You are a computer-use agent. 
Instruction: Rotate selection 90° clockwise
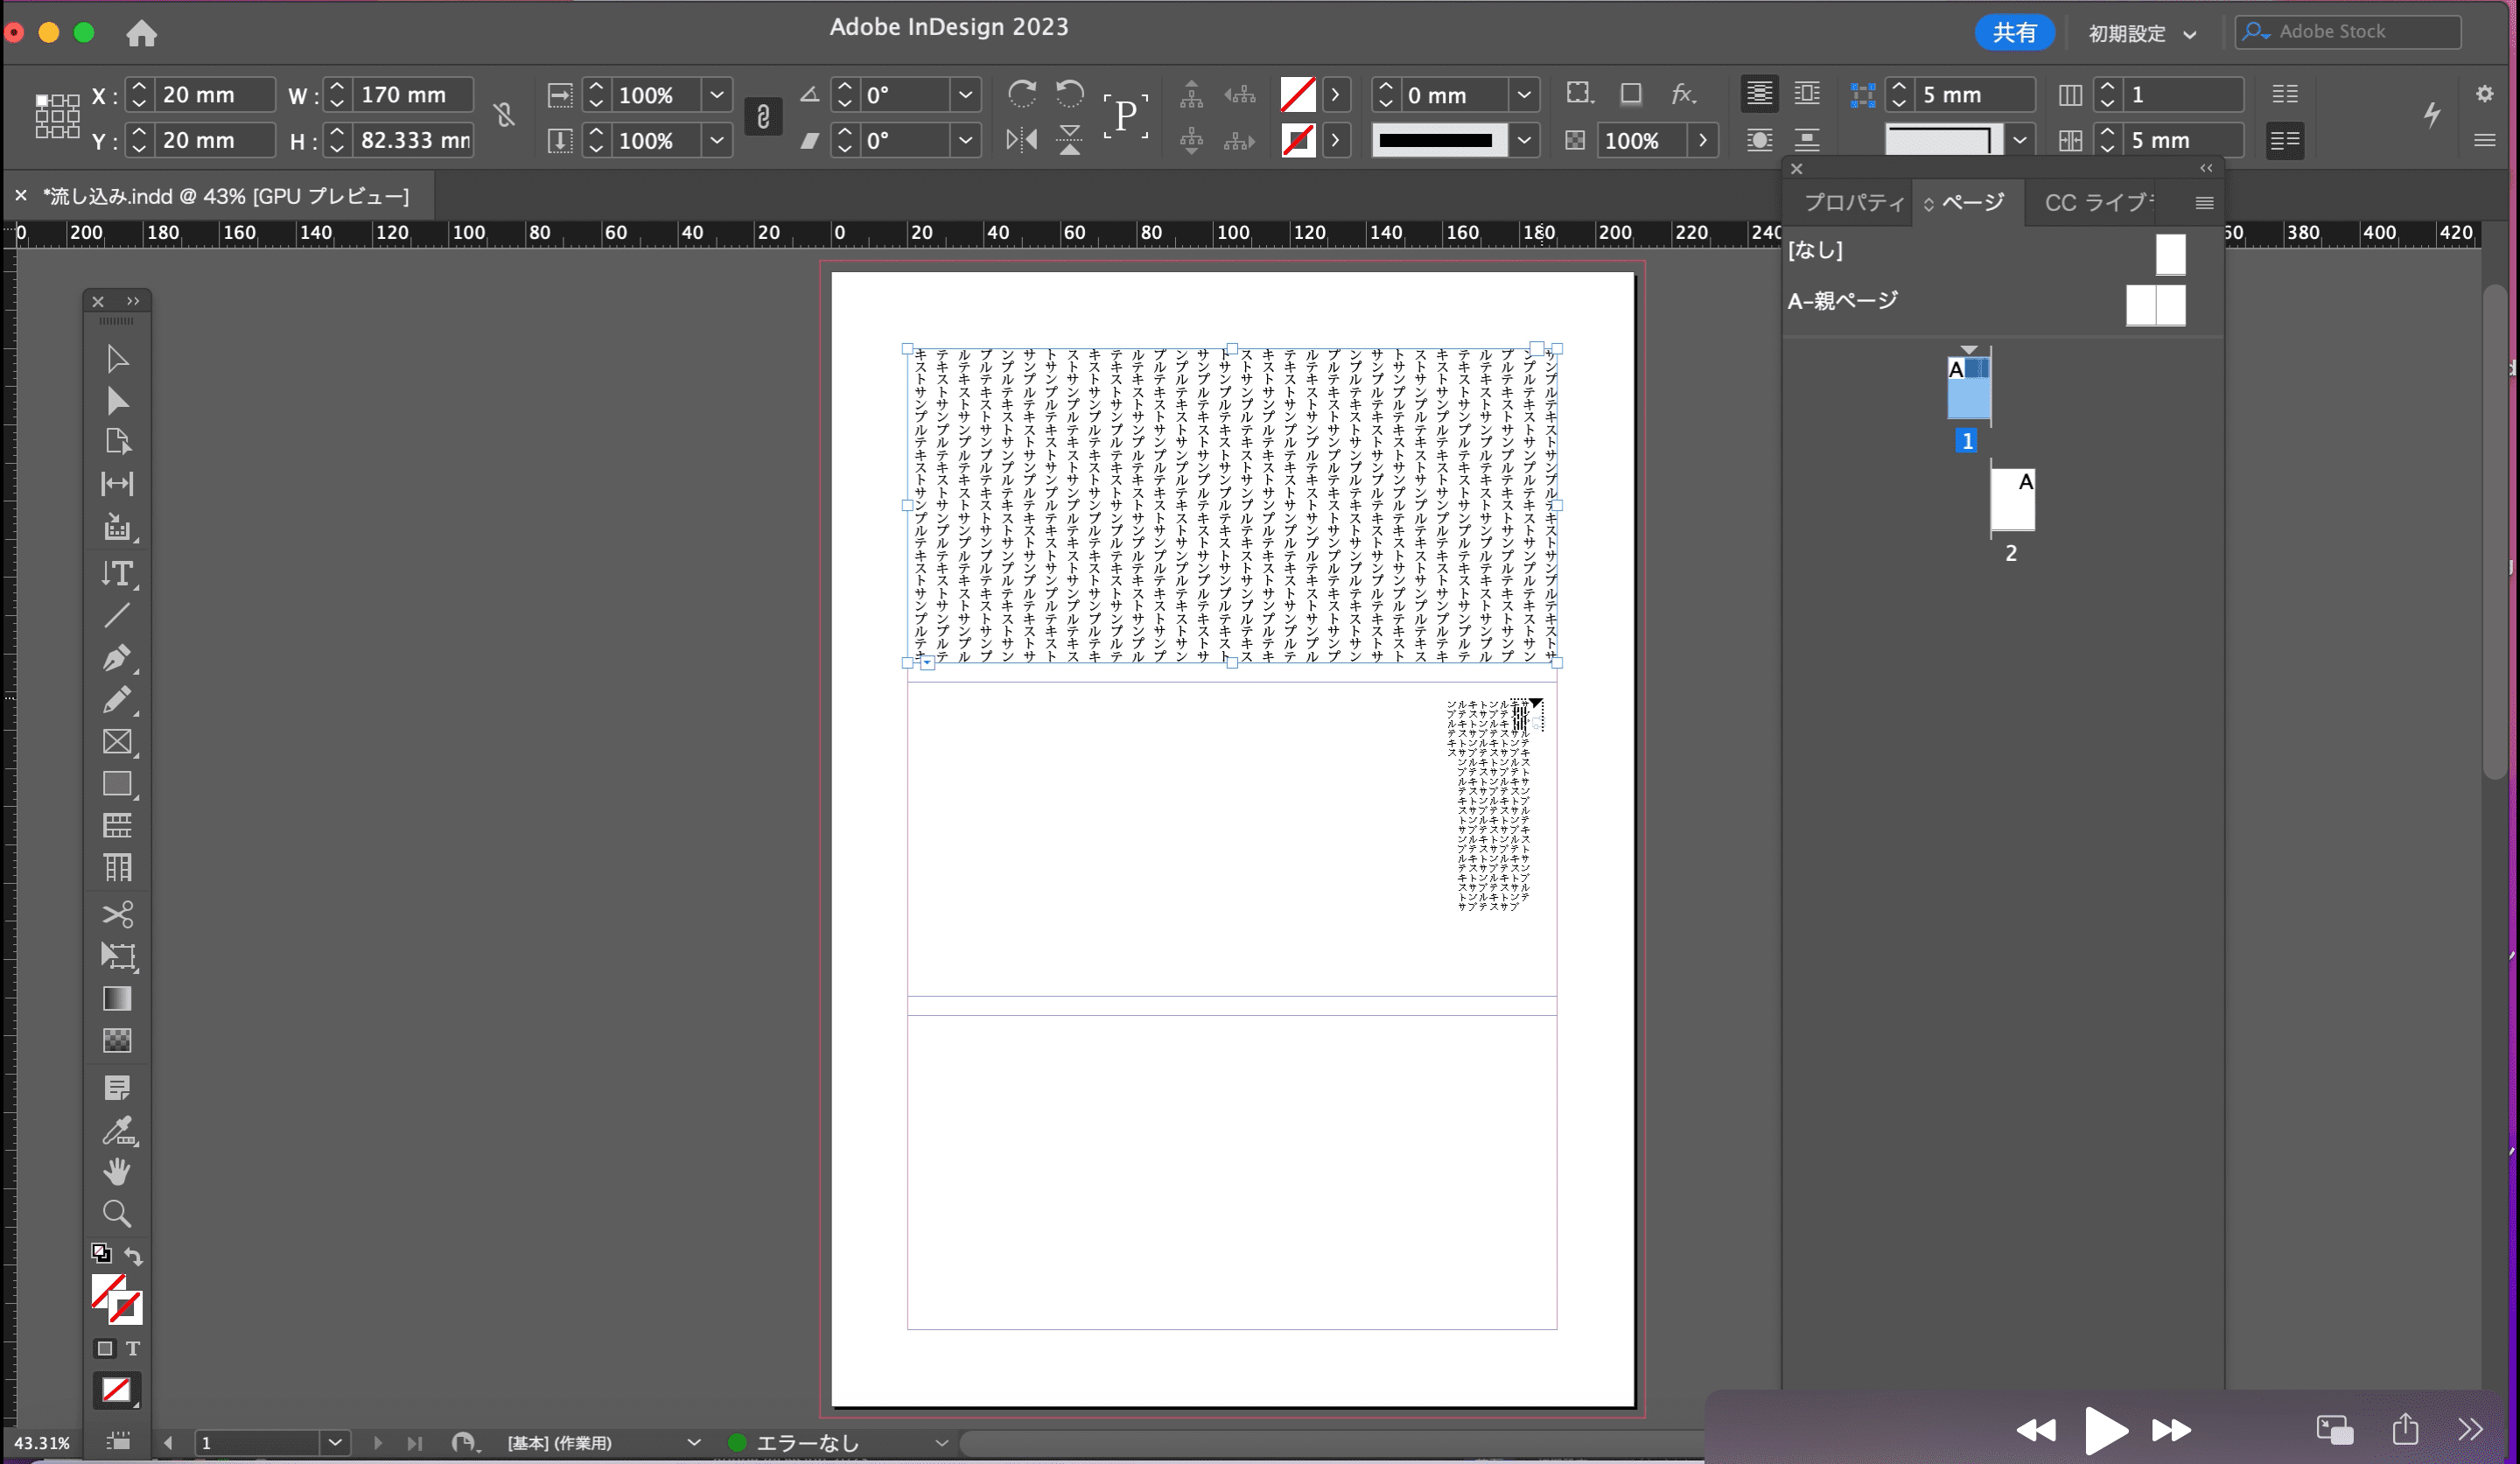[x=1021, y=94]
